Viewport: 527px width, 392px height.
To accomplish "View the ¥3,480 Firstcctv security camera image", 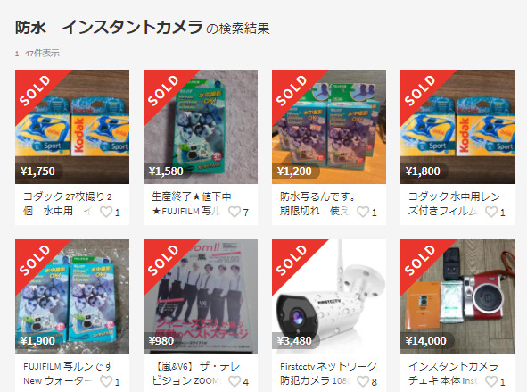I will pyautogui.click(x=329, y=296).
